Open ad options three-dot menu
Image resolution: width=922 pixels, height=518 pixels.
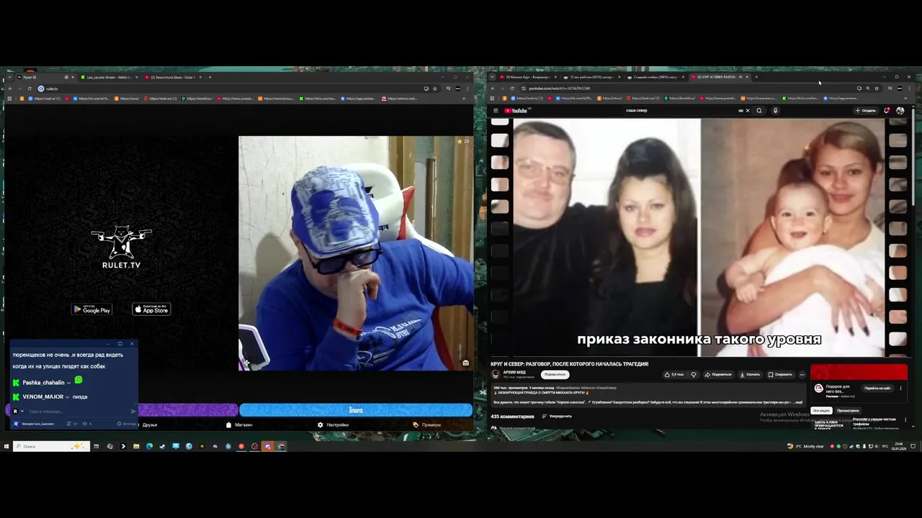(x=900, y=388)
